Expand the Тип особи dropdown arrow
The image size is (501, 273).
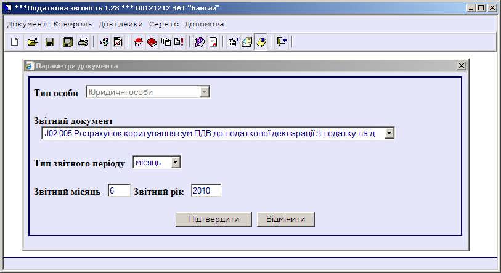204,92
